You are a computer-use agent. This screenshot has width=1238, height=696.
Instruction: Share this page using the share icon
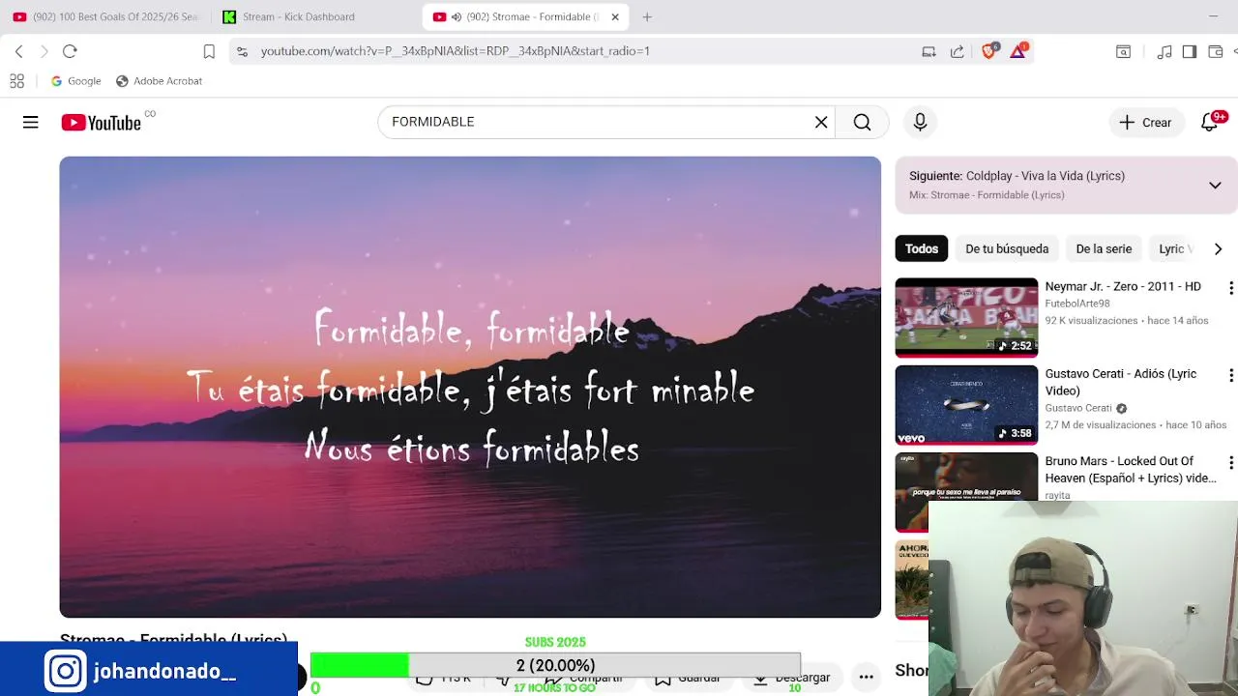pyautogui.click(x=957, y=51)
